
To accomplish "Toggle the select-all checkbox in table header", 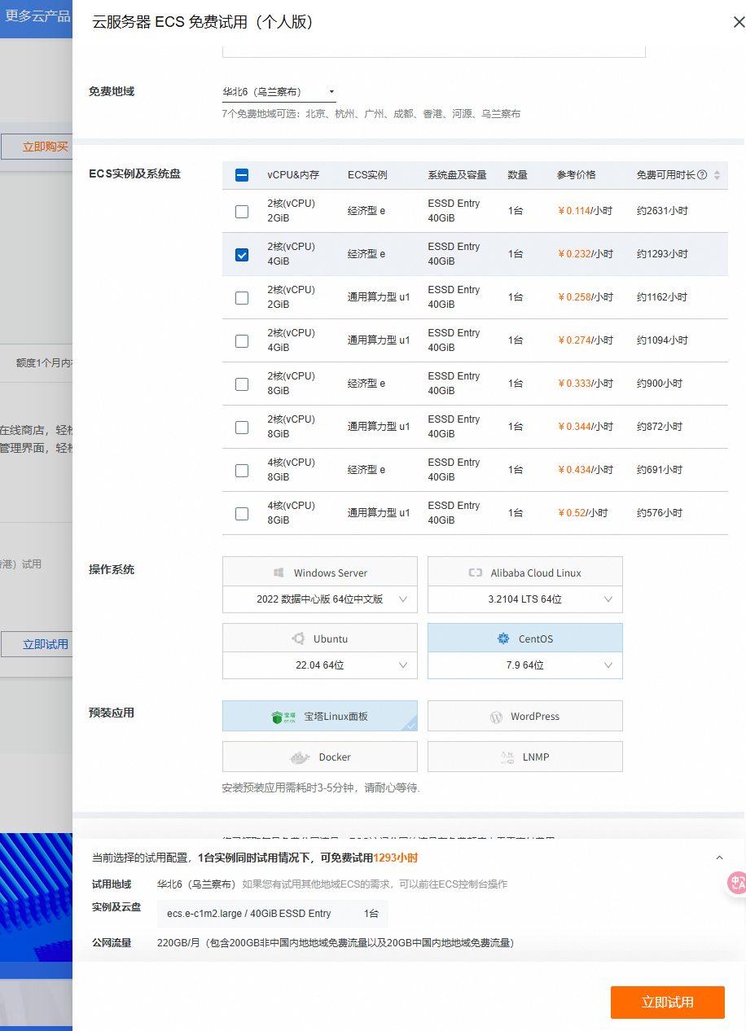I will 242,175.
